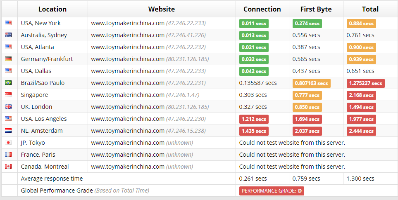Image resolution: width=398 pixels, height=200 pixels.
Task: Click the Tokyo 'Could not test website' message
Action: pyautogui.click(x=292, y=143)
